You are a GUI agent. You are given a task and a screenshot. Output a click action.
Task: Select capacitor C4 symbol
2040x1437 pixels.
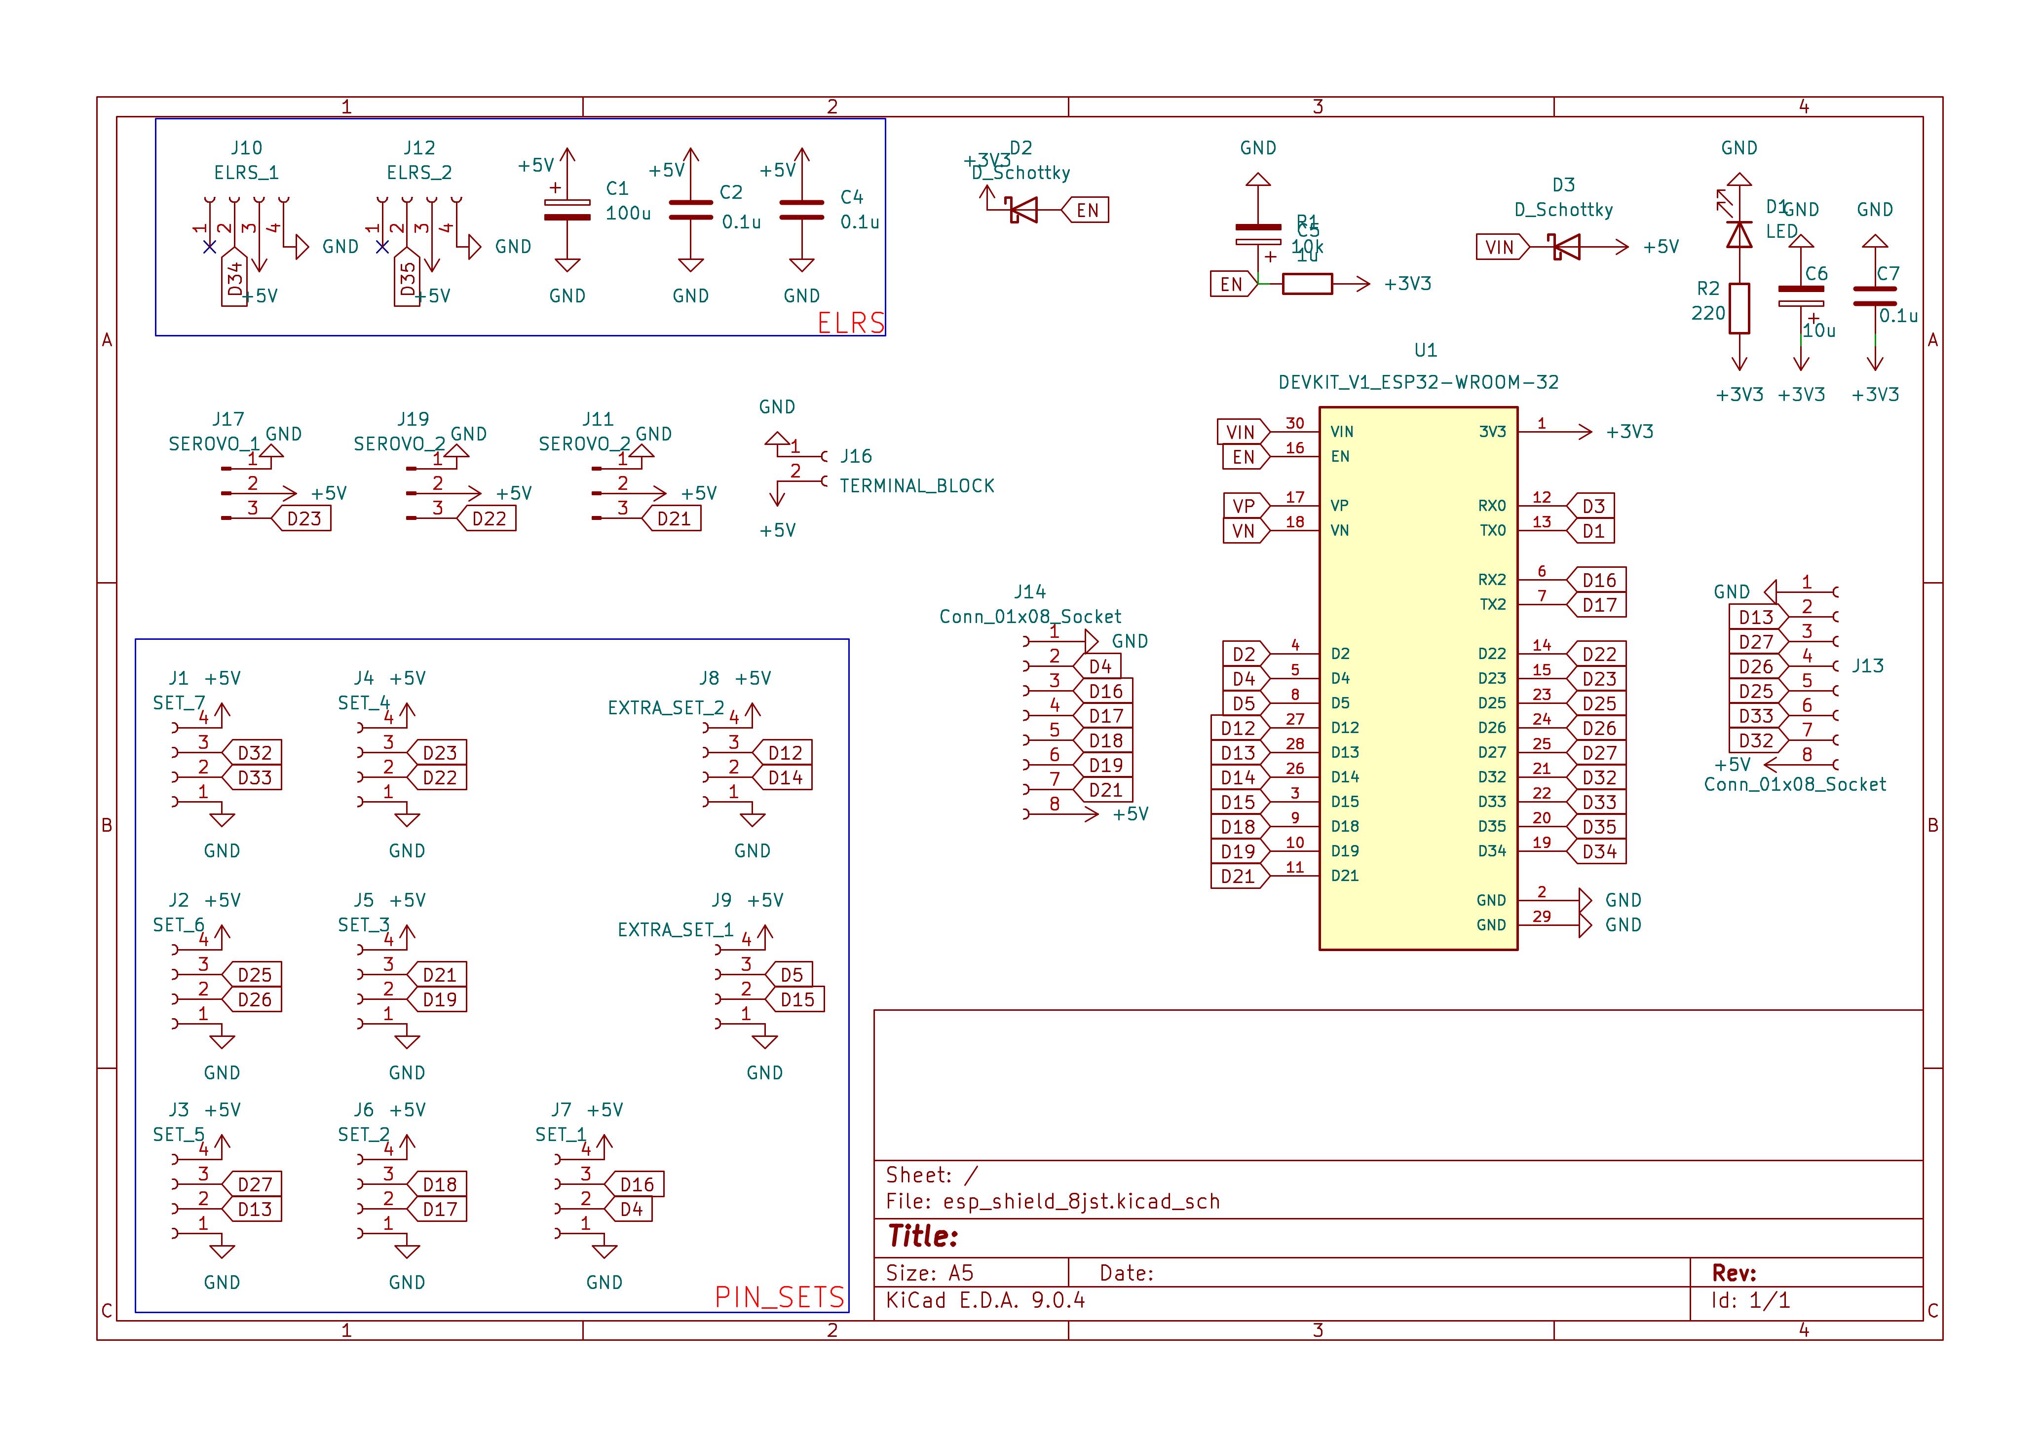pos(801,210)
